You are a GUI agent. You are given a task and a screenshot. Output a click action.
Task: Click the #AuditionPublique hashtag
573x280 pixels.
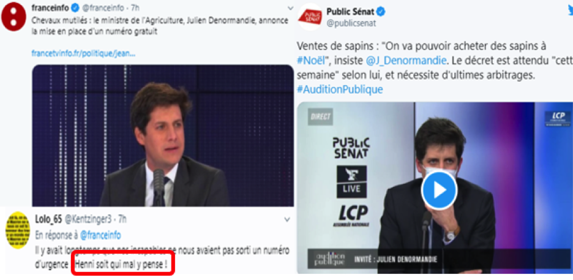tap(340, 89)
